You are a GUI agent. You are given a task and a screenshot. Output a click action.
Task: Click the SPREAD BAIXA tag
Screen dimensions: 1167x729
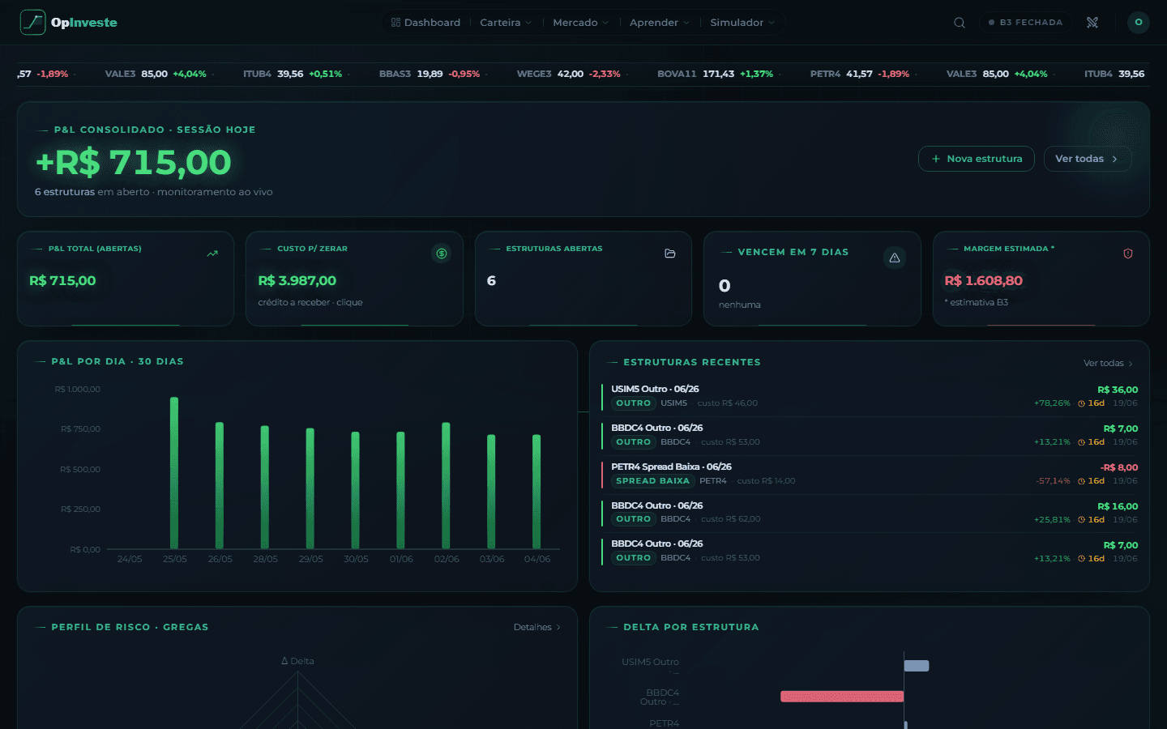click(652, 481)
